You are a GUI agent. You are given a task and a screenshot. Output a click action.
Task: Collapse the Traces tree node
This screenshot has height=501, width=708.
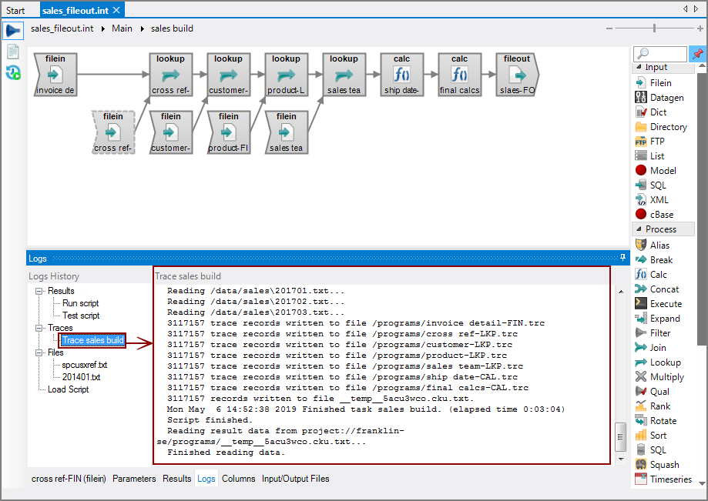[39, 328]
